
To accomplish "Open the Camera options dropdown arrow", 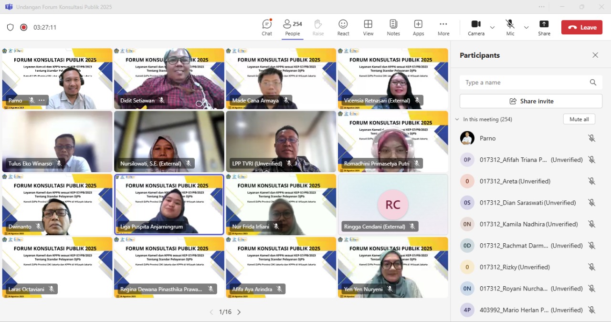I will [x=492, y=28].
